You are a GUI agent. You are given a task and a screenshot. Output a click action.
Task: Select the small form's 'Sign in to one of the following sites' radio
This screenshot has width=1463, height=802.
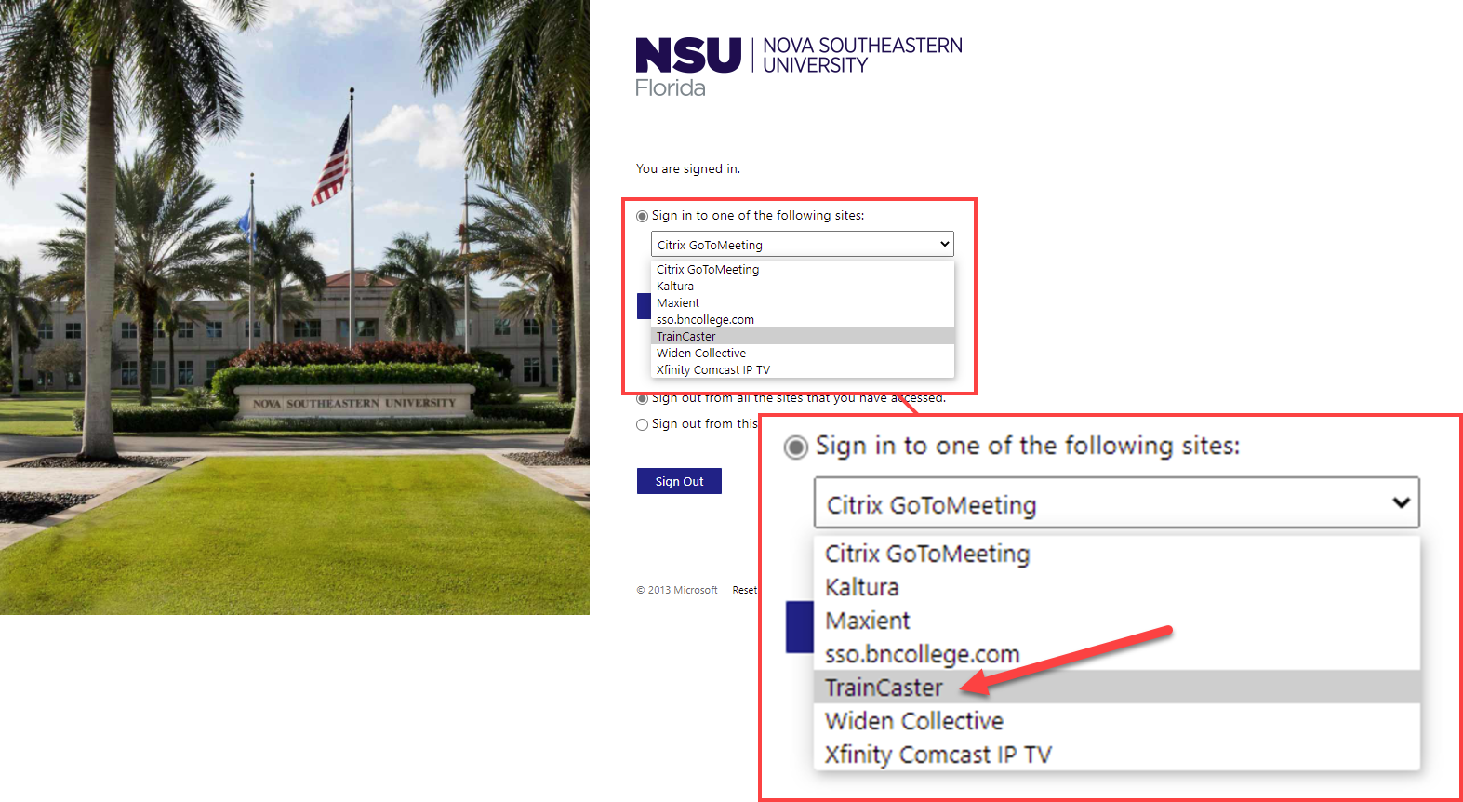(x=642, y=216)
